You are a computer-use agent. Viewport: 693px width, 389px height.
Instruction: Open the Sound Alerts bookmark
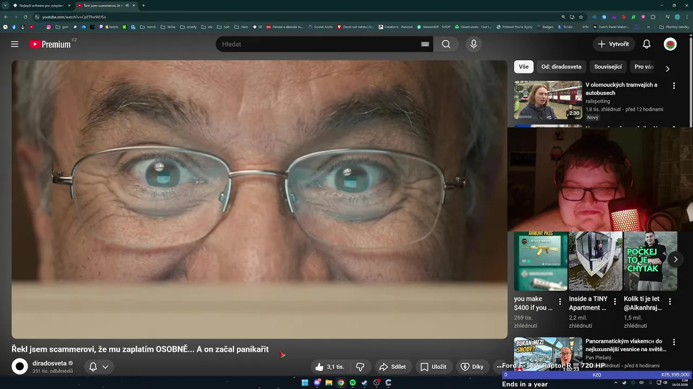[321, 26]
